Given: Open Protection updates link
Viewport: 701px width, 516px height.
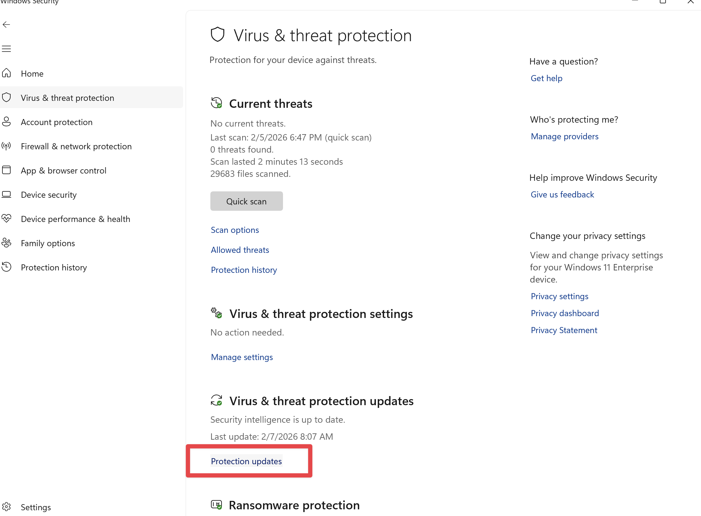Looking at the screenshot, I should click(x=246, y=461).
